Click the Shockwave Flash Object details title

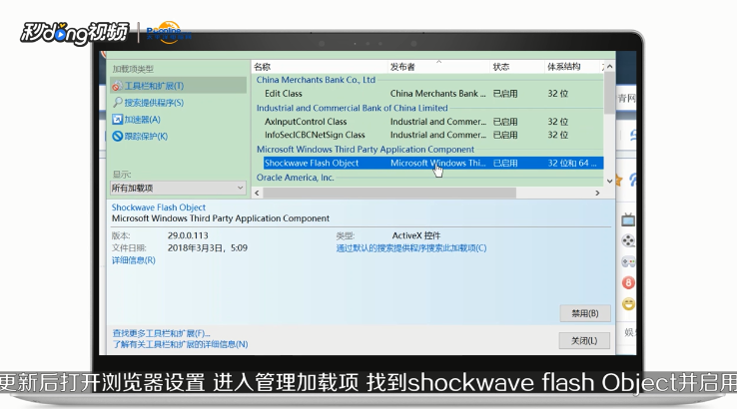(x=159, y=207)
